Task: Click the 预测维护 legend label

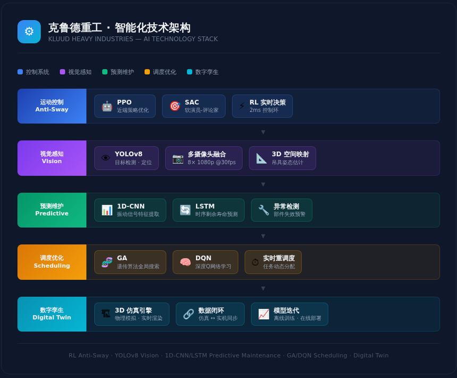Action: click(x=122, y=72)
